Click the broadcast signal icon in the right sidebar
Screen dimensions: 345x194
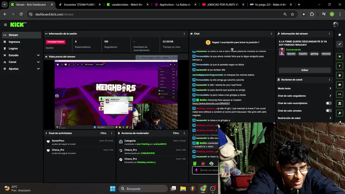(340, 94)
